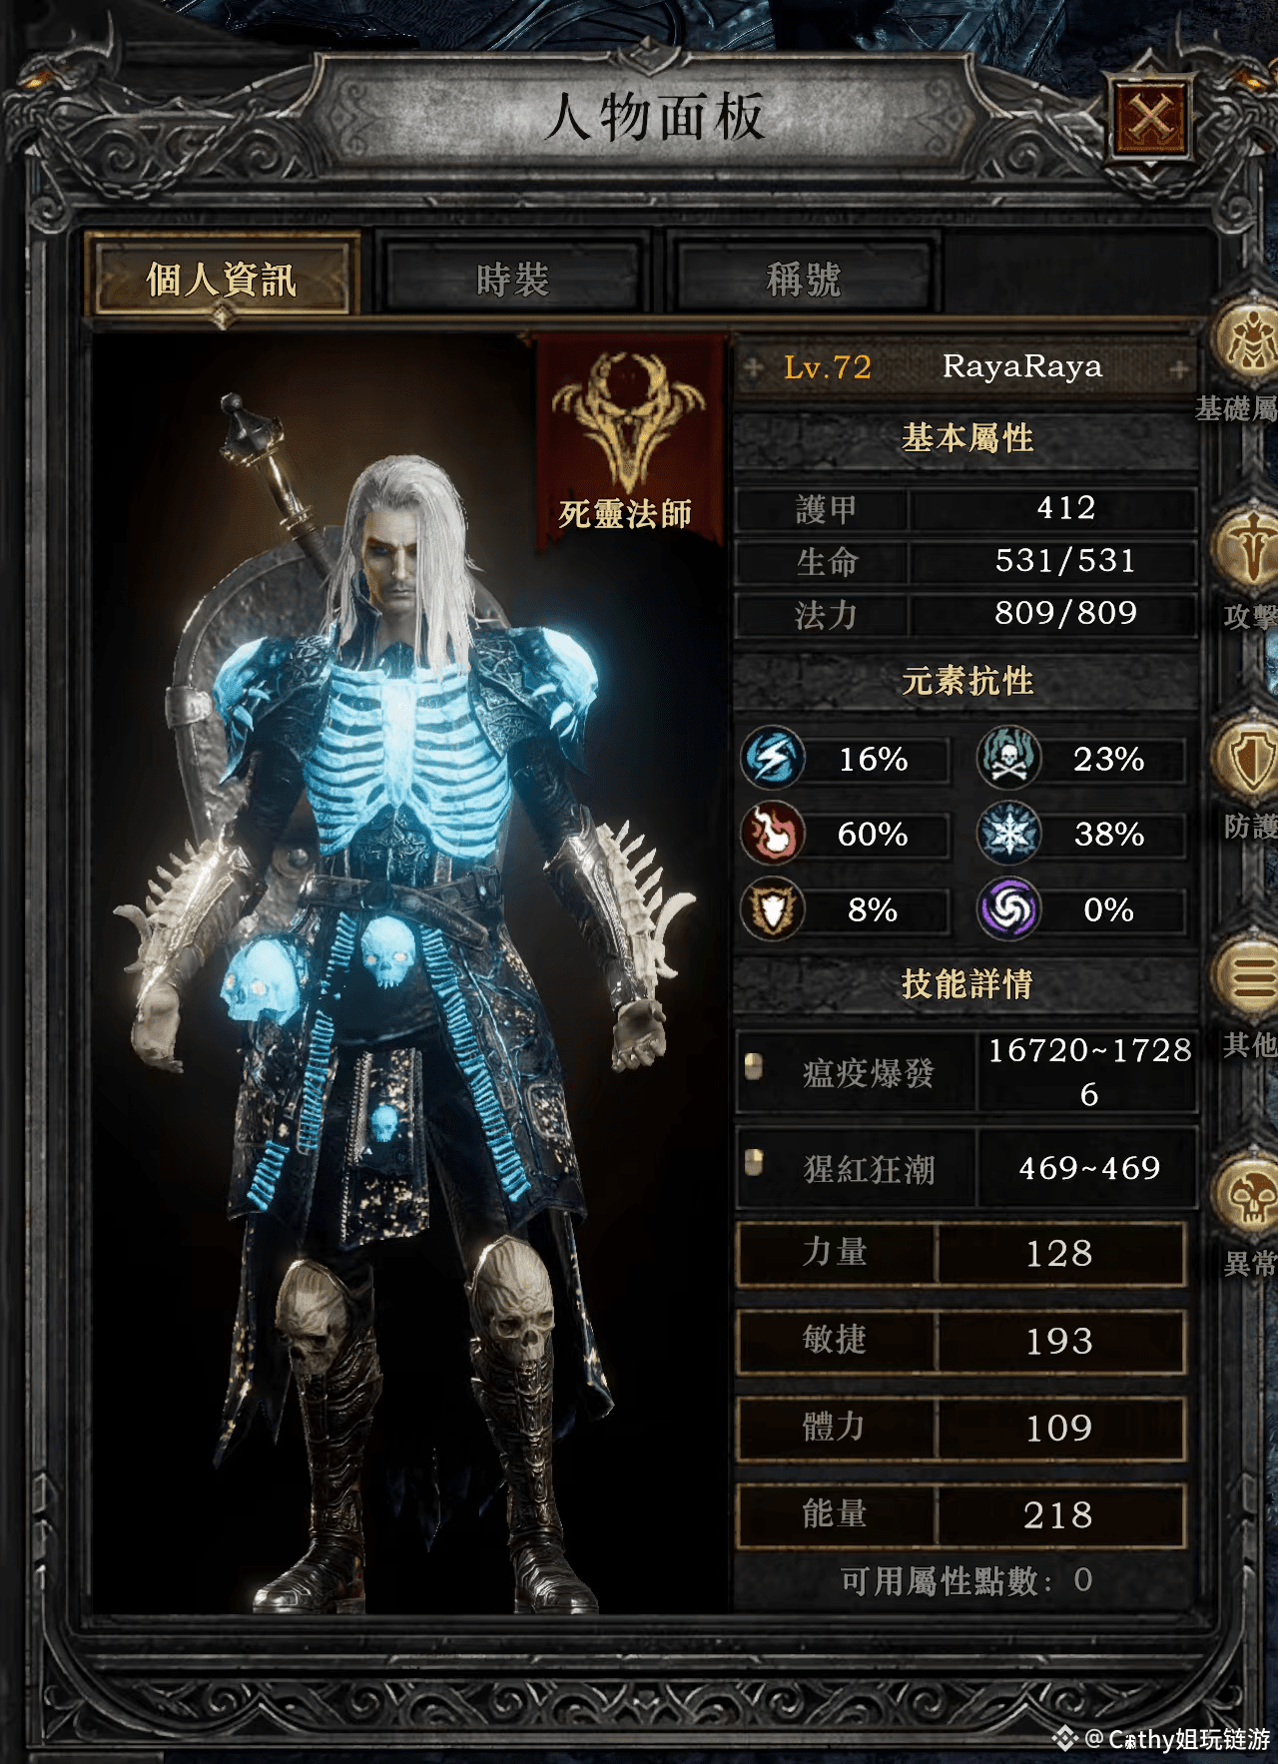Close the 人物面板 window
This screenshot has height=1764, width=1278.
1150,119
